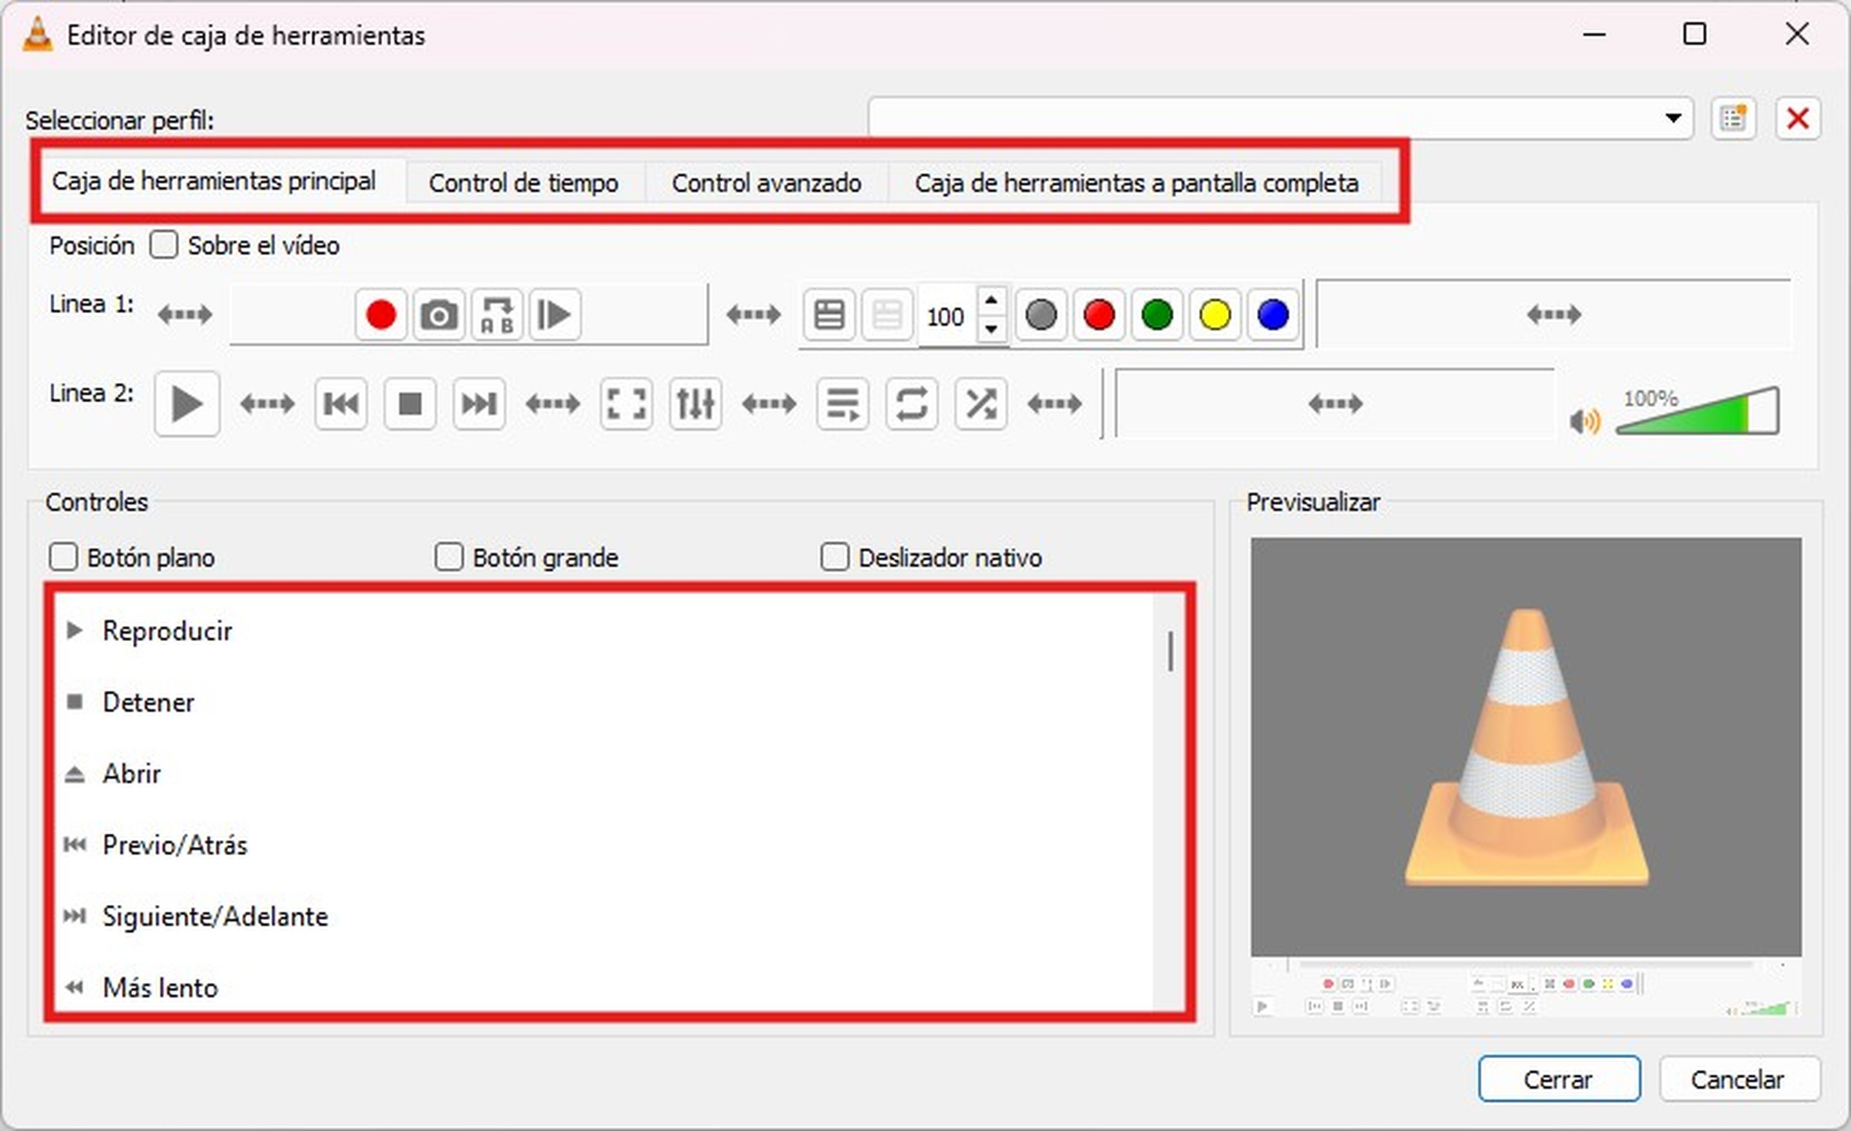Click the speaker mute icon
The width and height of the screenshot is (1851, 1131).
click(1585, 421)
